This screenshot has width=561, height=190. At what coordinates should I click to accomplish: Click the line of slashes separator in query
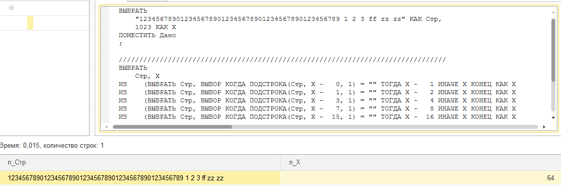[x=282, y=60]
